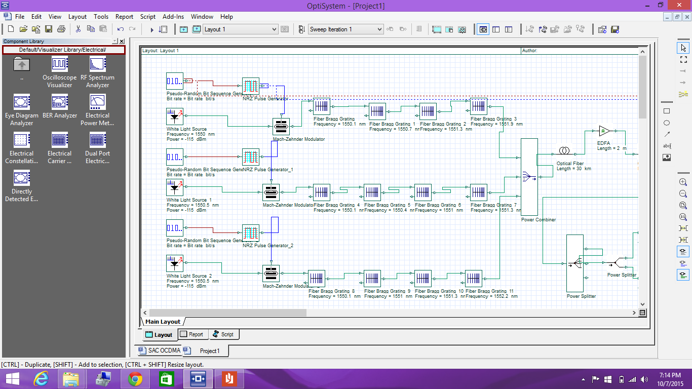
Task: Select the ellipse drawing tool
Action: tap(667, 123)
